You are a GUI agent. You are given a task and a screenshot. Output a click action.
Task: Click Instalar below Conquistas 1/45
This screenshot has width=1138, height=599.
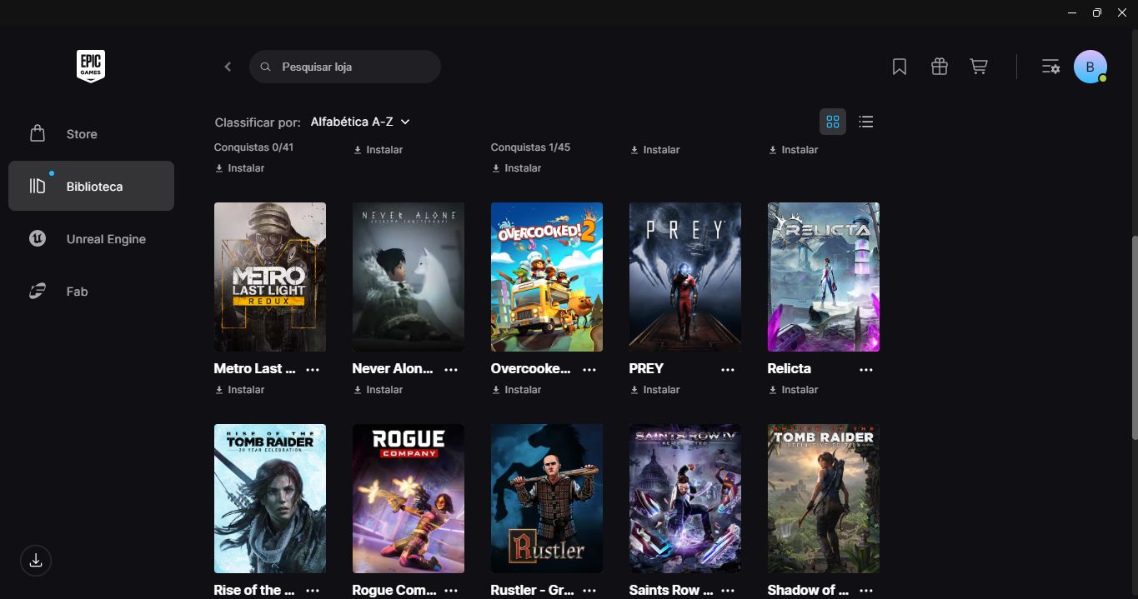click(x=516, y=168)
